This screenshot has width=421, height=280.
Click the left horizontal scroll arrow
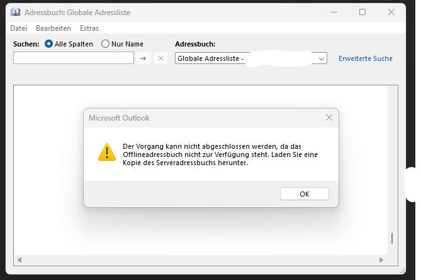click(20, 260)
